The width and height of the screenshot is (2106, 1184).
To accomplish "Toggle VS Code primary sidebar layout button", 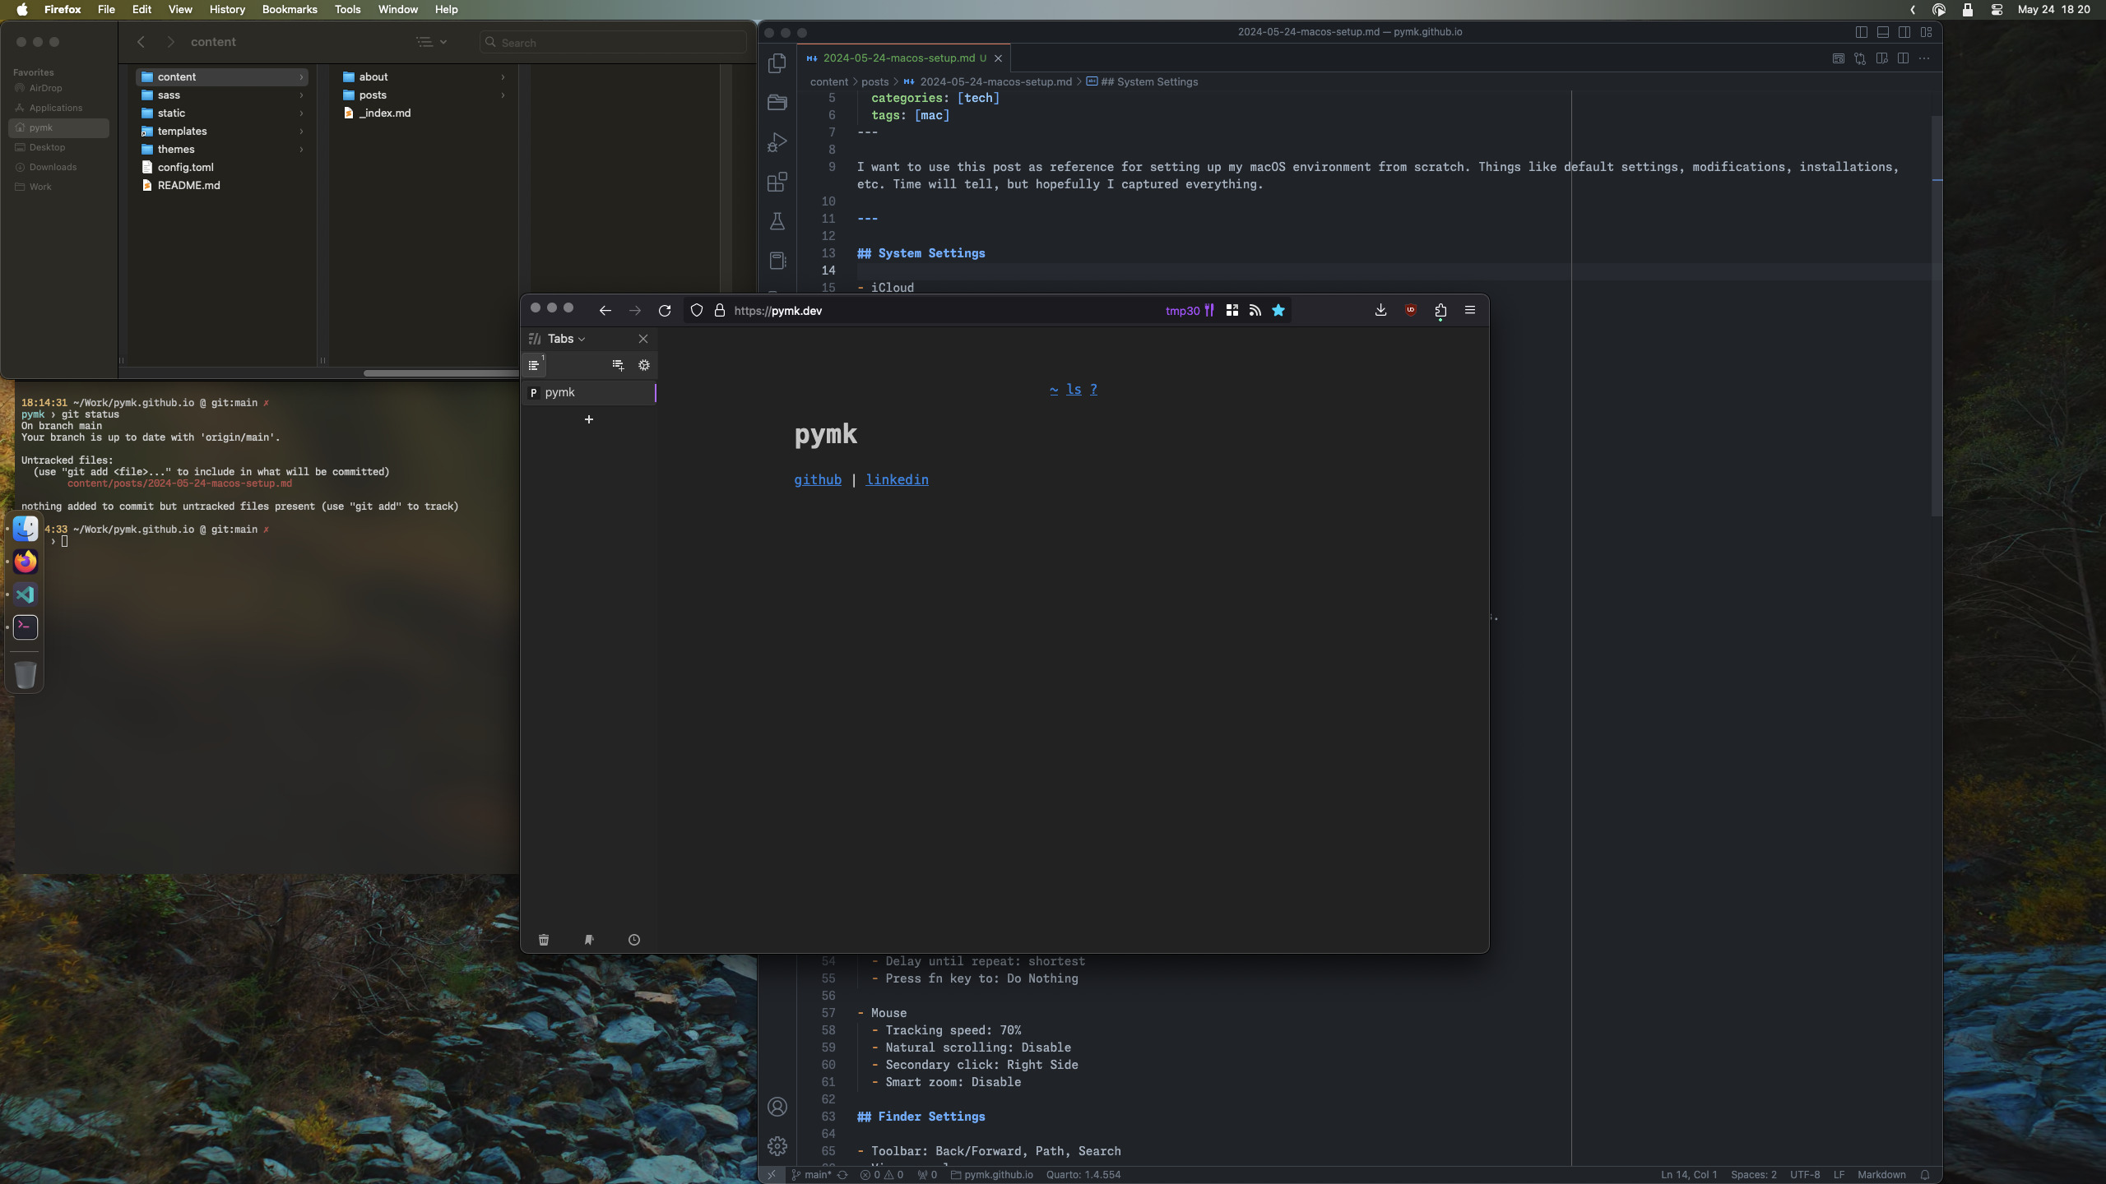I will 1862,32.
